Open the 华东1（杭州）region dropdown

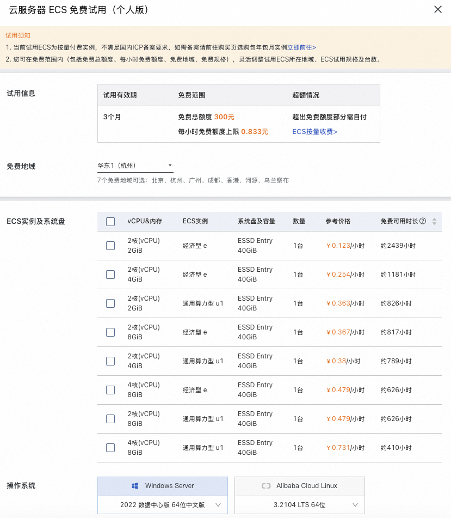(135, 166)
